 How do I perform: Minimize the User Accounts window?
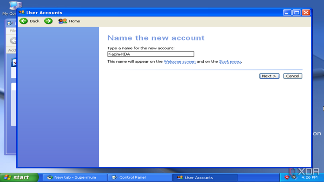tap(287, 13)
